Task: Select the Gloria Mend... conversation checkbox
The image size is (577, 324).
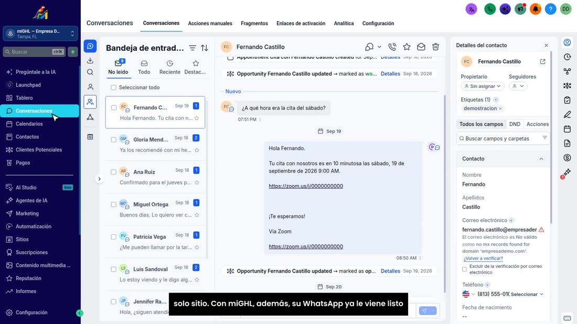Action: tap(114, 140)
